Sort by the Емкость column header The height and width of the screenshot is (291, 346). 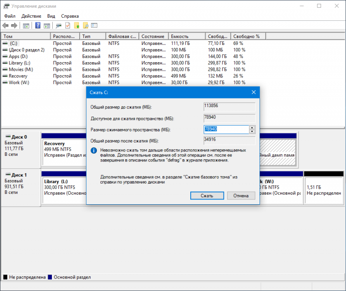[187, 36]
